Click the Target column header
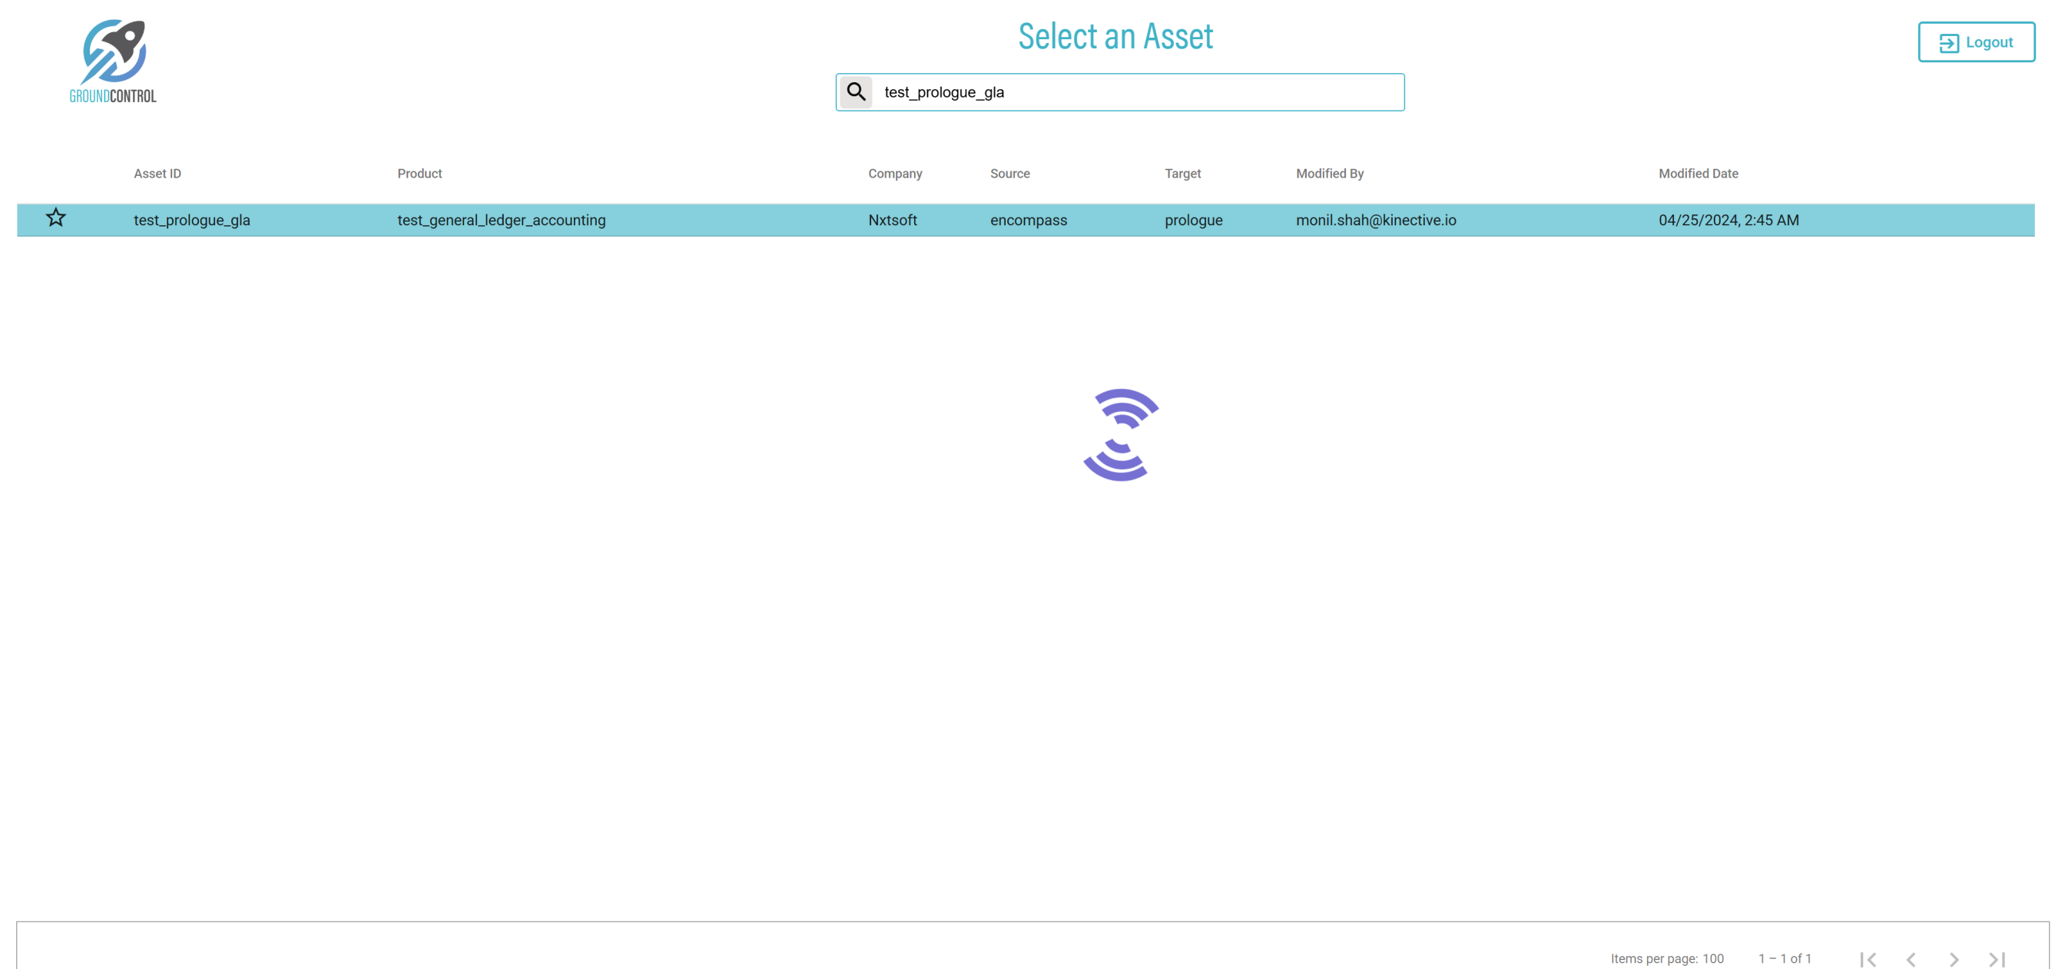Viewport: 2065px width, 969px height. [1182, 173]
